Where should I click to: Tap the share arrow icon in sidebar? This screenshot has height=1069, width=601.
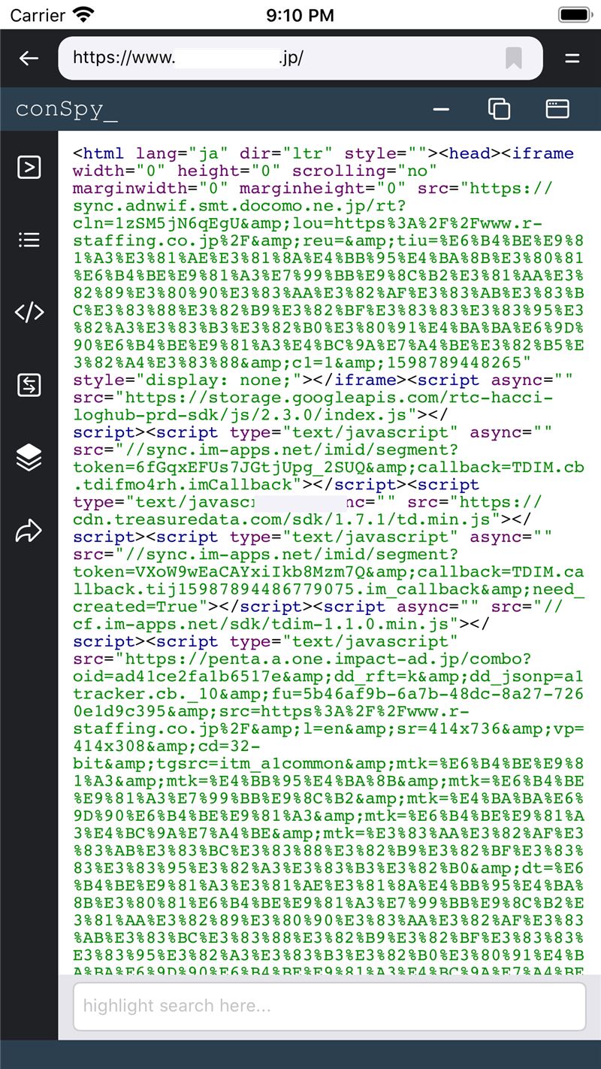pos(29,531)
